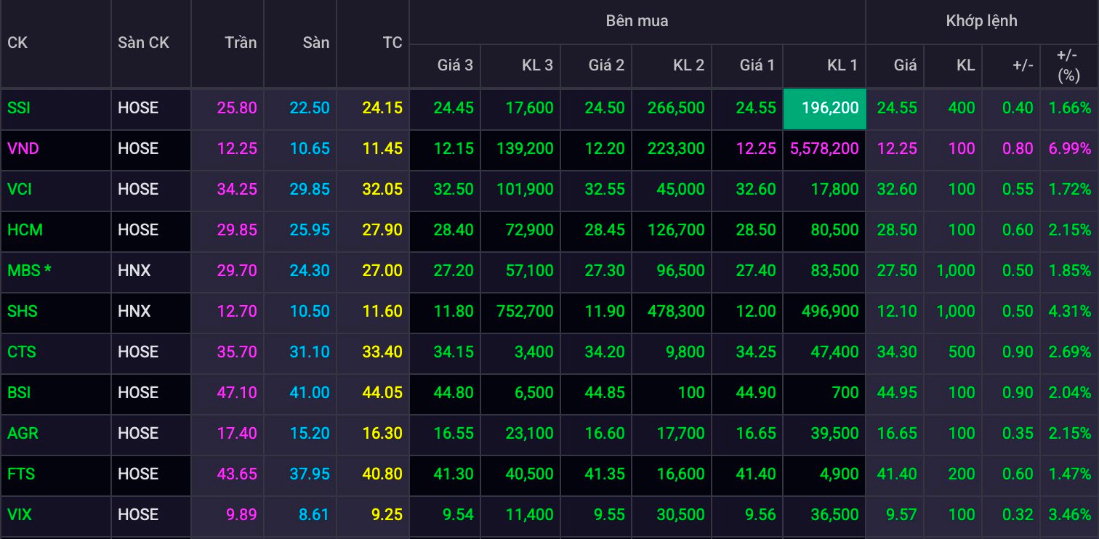Select the Giá 3 column header

tap(455, 65)
